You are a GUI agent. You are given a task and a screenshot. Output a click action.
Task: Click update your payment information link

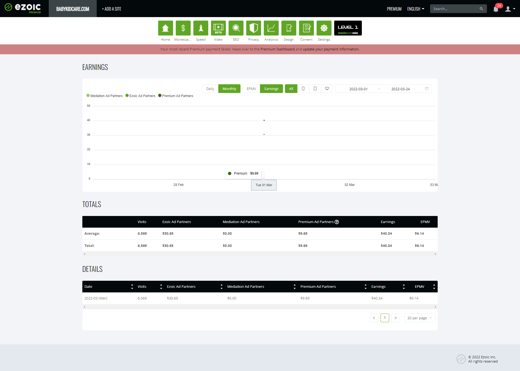click(331, 49)
